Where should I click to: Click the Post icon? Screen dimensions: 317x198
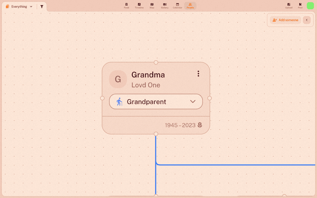[300, 6]
